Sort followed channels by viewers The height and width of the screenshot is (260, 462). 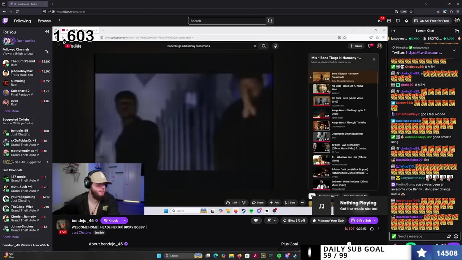47,51
